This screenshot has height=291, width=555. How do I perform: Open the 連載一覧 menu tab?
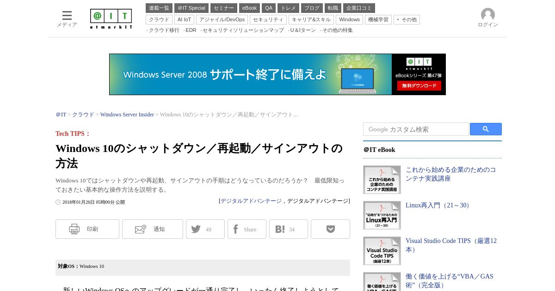(159, 8)
